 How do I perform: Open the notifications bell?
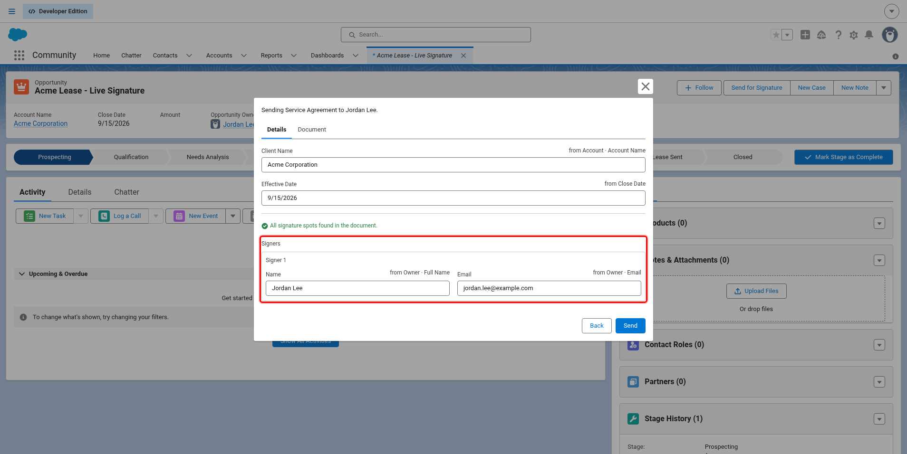coord(869,35)
